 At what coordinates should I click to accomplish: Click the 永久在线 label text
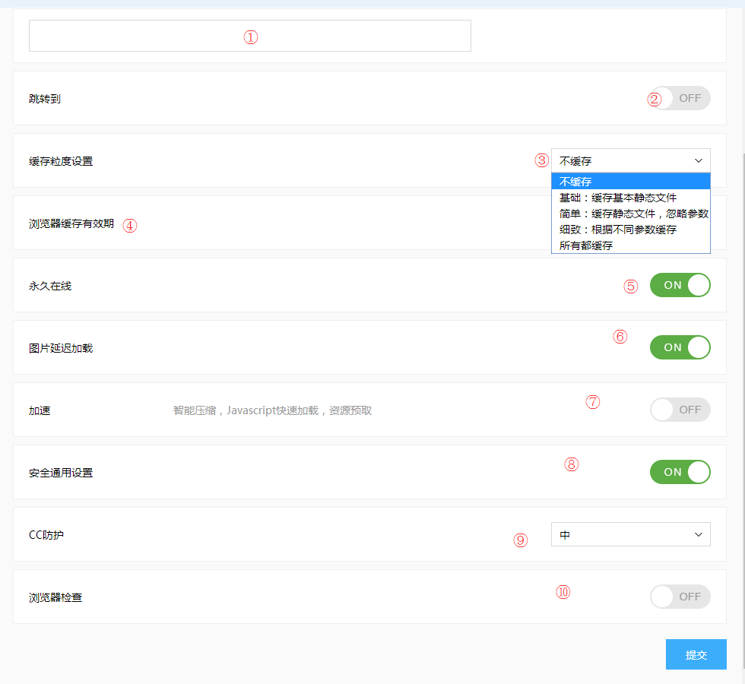tap(50, 286)
